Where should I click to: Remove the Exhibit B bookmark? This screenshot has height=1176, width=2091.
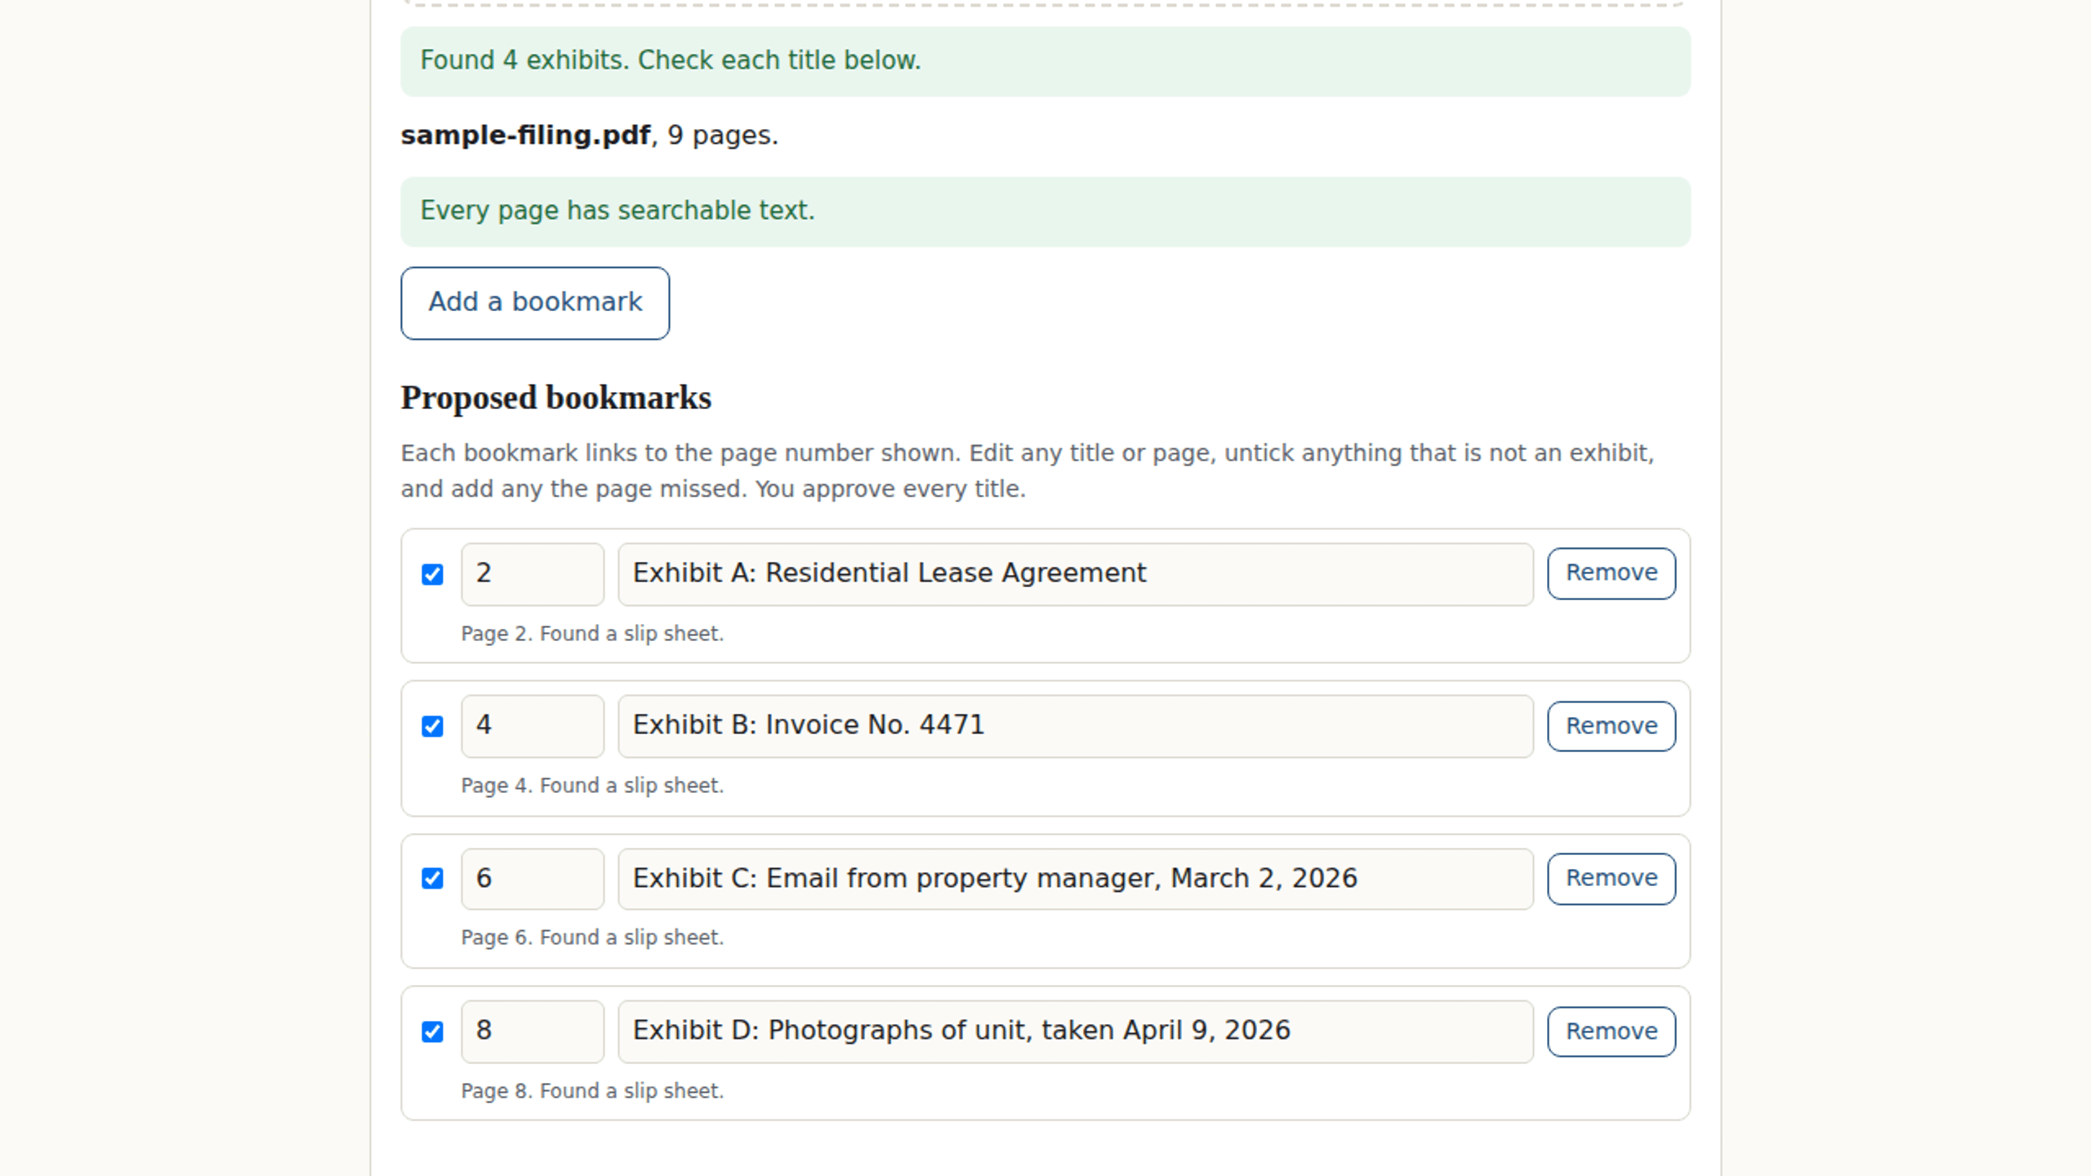click(1612, 726)
